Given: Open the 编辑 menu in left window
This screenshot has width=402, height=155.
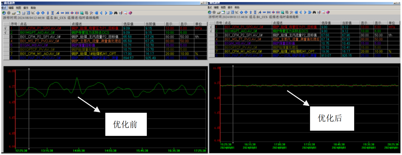Looking at the screenshot, I should (x=11, y=8).
